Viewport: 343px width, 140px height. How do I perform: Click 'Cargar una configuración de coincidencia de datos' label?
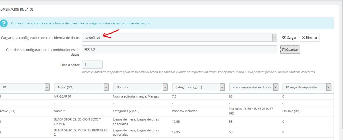point(40,38)
